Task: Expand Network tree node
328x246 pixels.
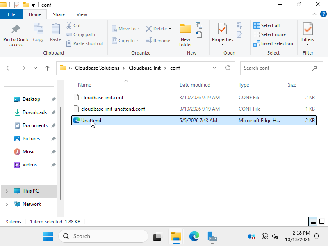Action: coord(7,204)
